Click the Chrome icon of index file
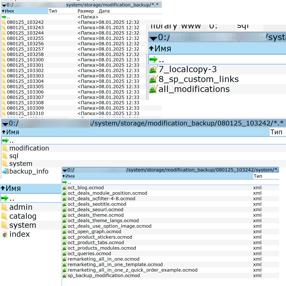This screenshot has width=286, height=286. [x=5, y=234]
